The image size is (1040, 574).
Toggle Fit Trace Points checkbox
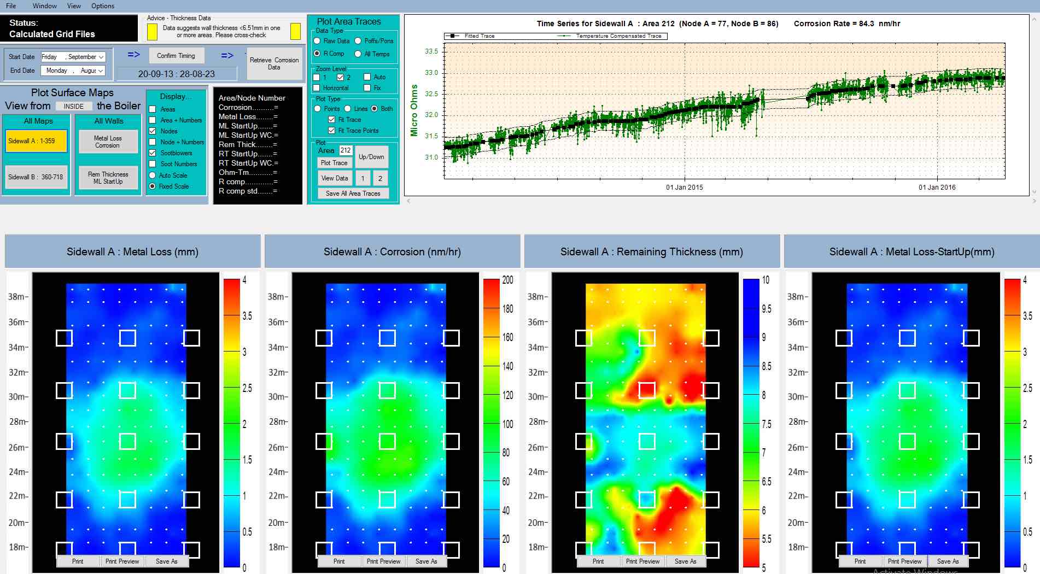click(331, 131)
